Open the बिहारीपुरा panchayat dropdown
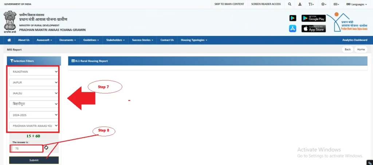The image size is (373, 165). pos(34,104)
